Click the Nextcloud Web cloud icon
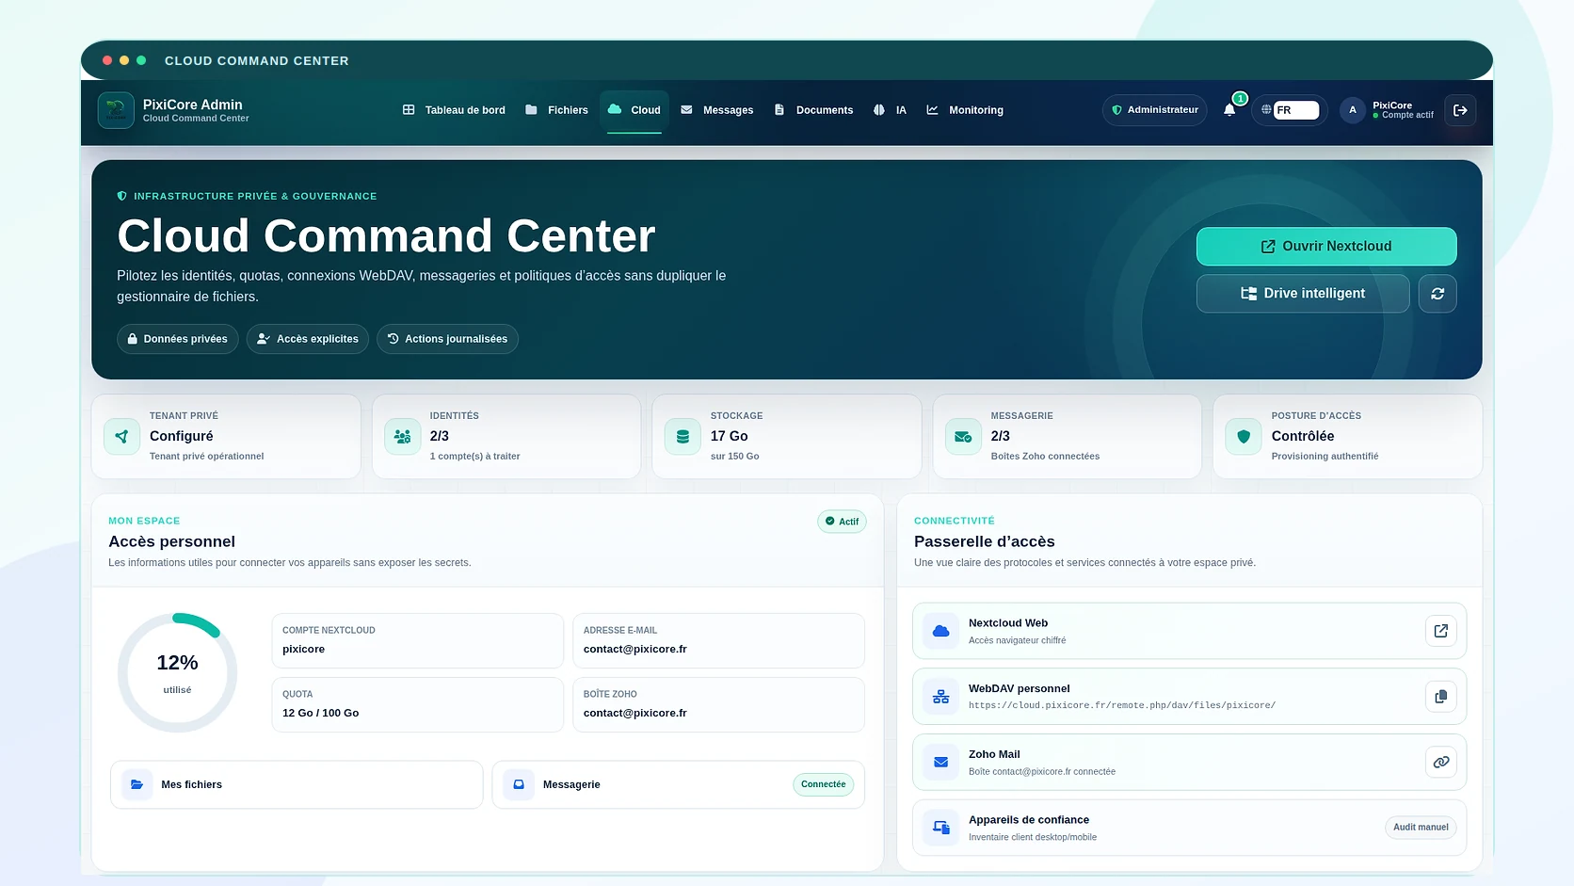 click(940, 631)
